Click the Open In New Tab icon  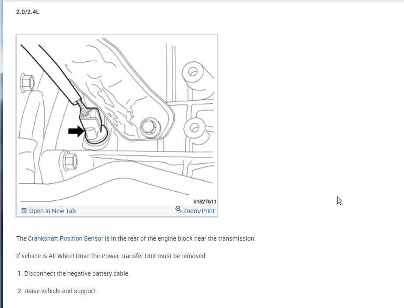(x=24, y=210)
